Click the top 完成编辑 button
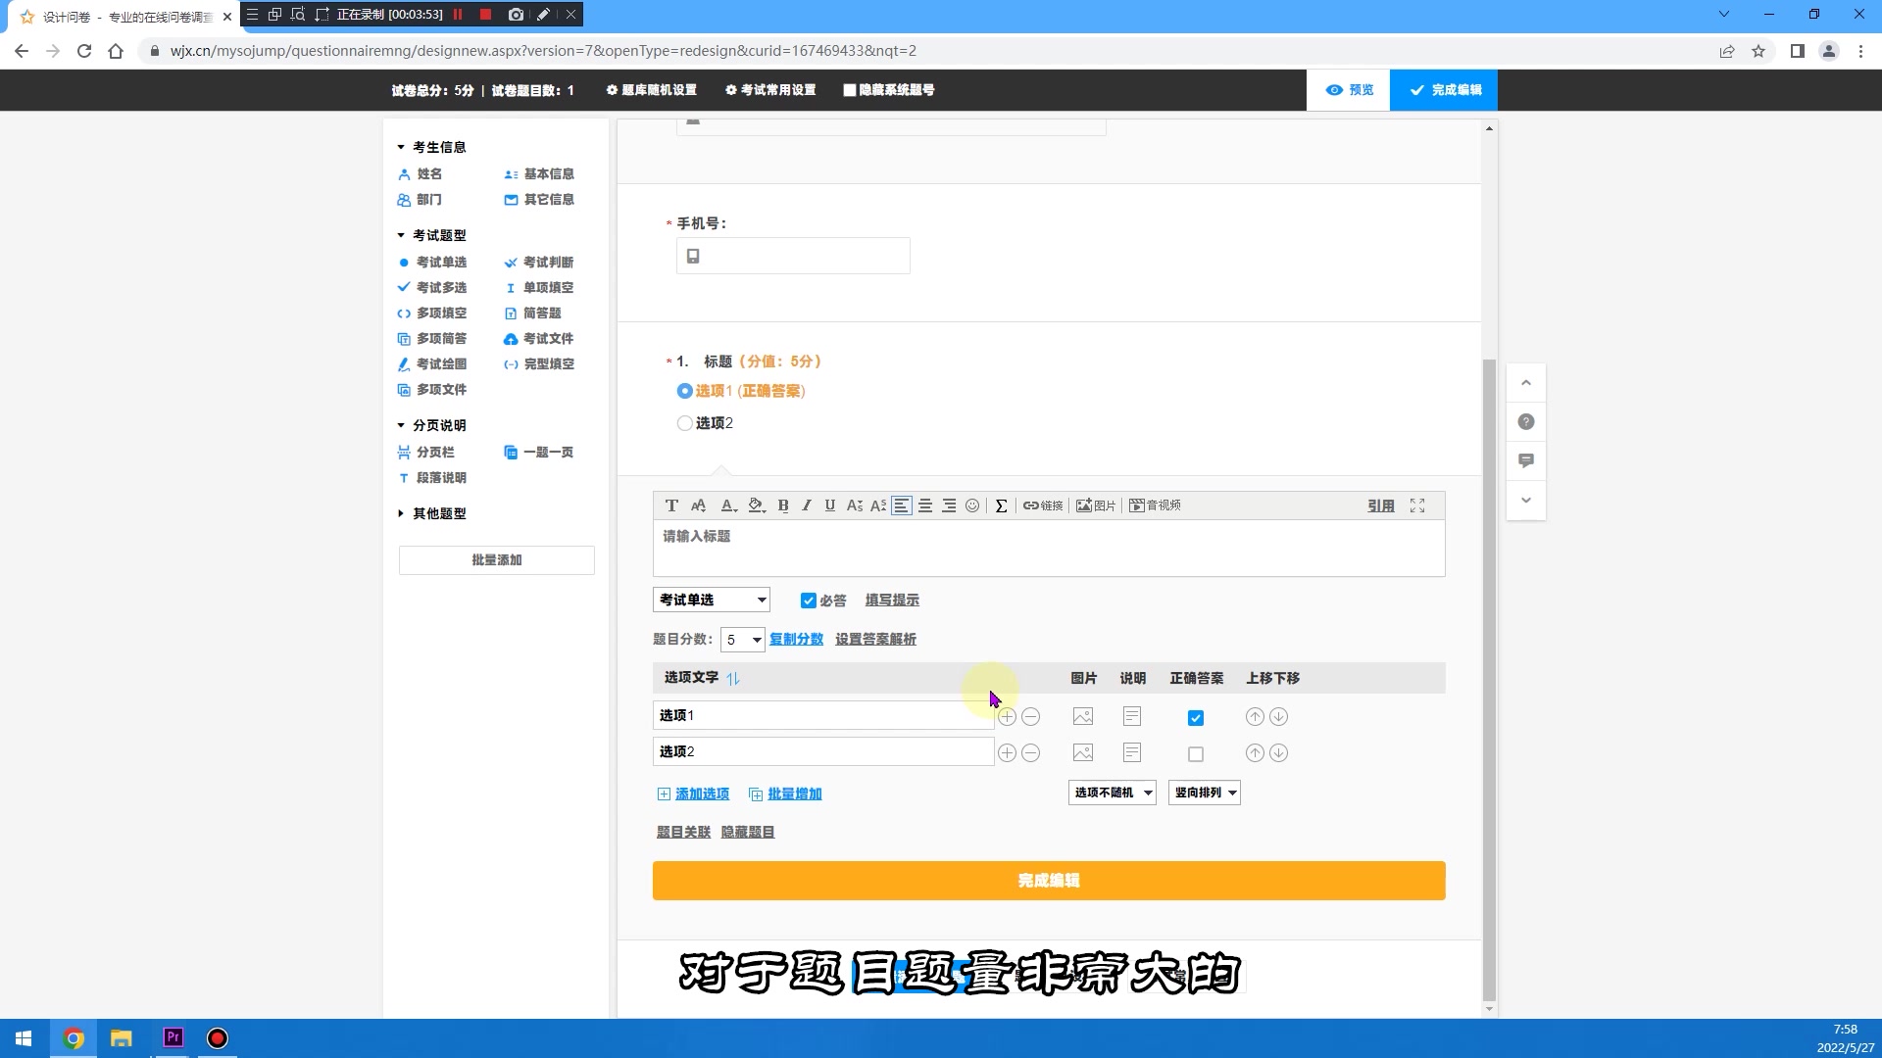The image size is (1882, 1058). (x=1444, y=90)
